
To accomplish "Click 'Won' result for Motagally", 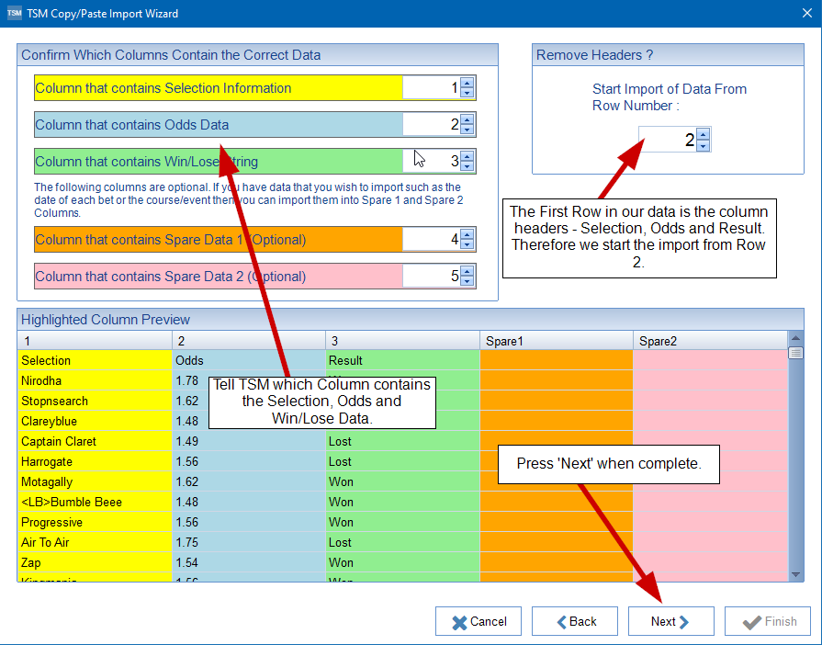I will click(x=402, y=481).
